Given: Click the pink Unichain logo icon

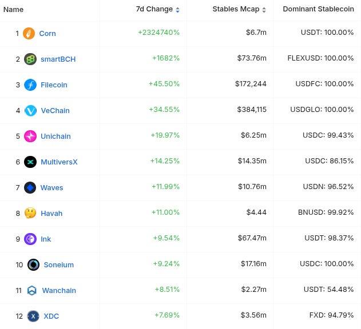Looking at the screenshot, I should (30, 136).
